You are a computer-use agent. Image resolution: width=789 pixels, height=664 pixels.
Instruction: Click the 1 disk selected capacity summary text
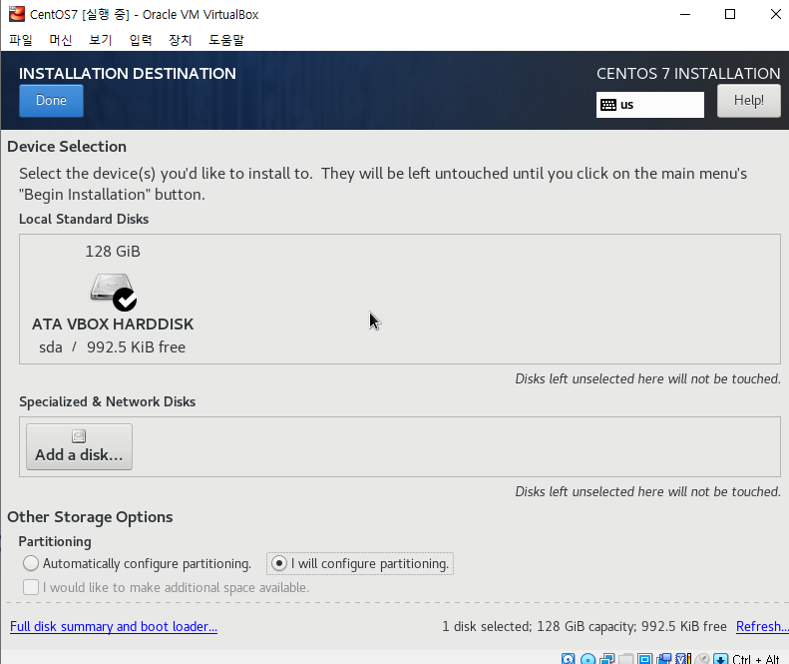585,626
